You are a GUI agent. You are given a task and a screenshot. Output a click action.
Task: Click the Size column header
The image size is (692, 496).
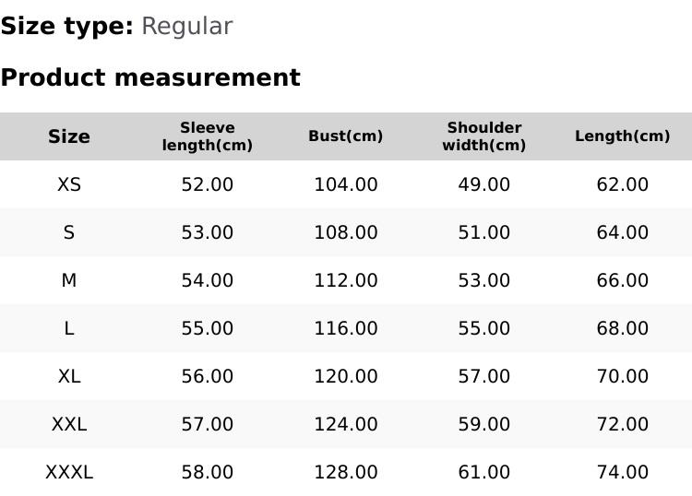(x=69, y=136)
